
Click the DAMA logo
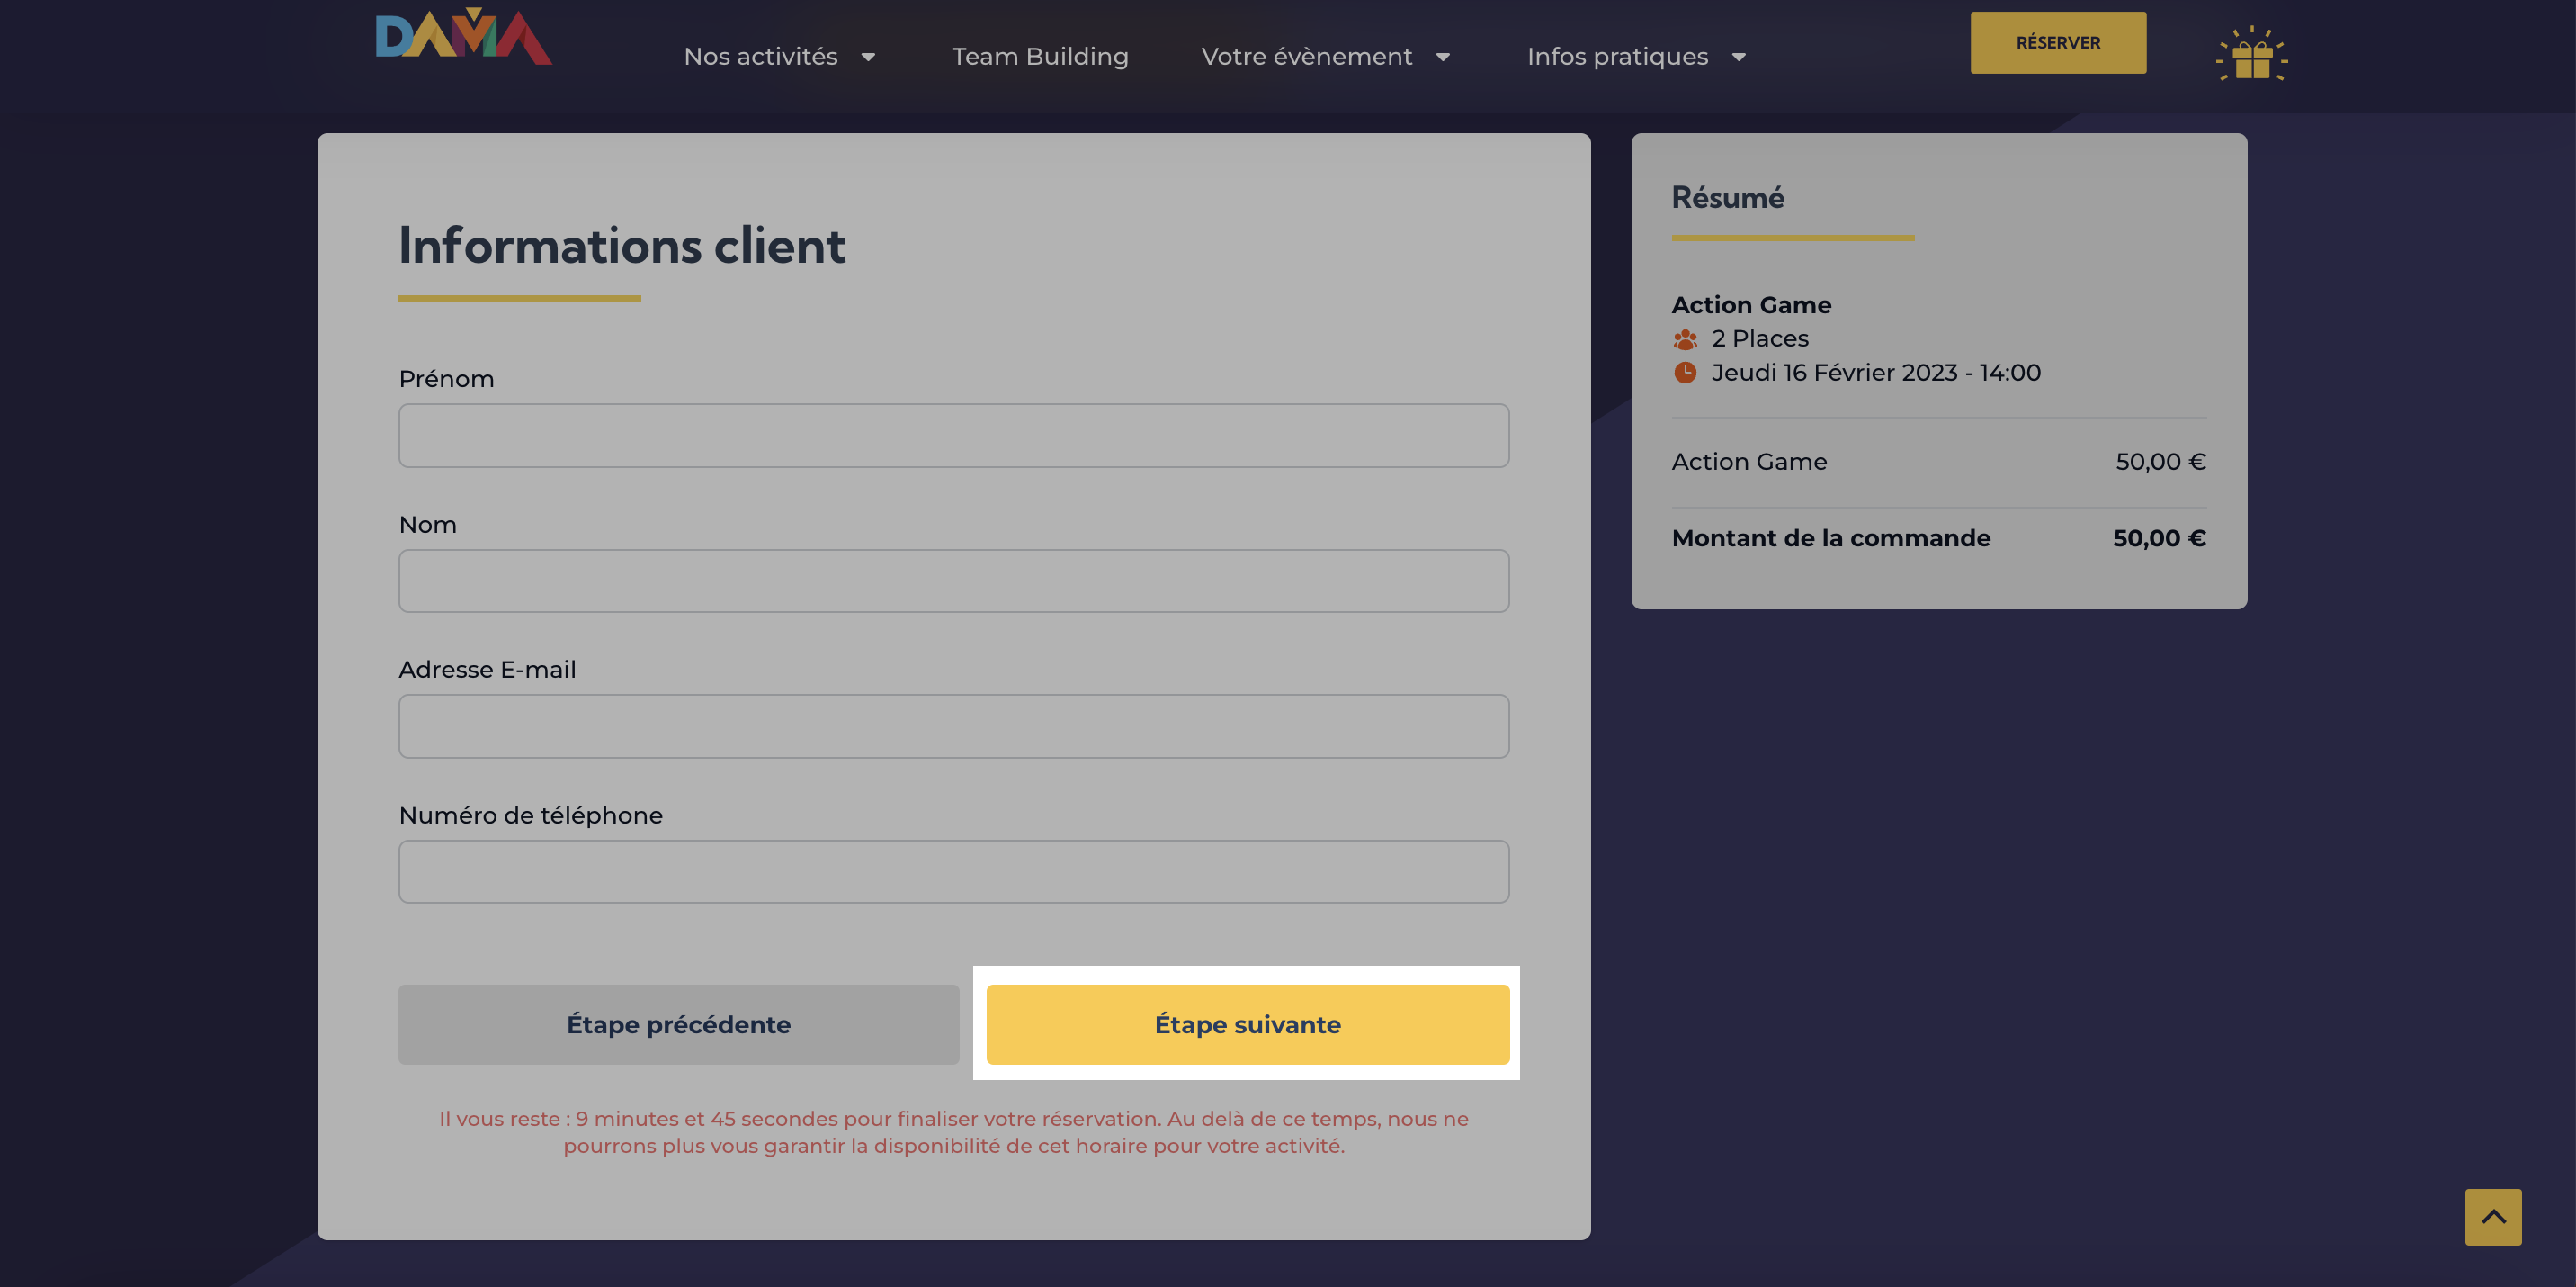pyautogui.click(x=463, y=36)
